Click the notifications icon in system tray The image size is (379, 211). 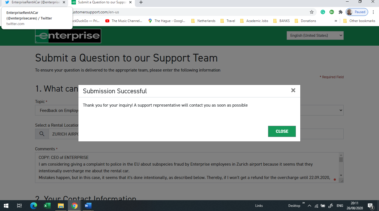tap(370, 206)
